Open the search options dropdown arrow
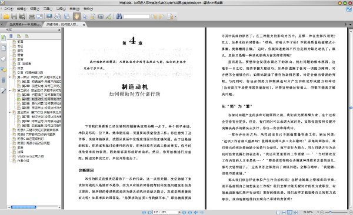This screenshot has width=353, height=215. (175, 16)
